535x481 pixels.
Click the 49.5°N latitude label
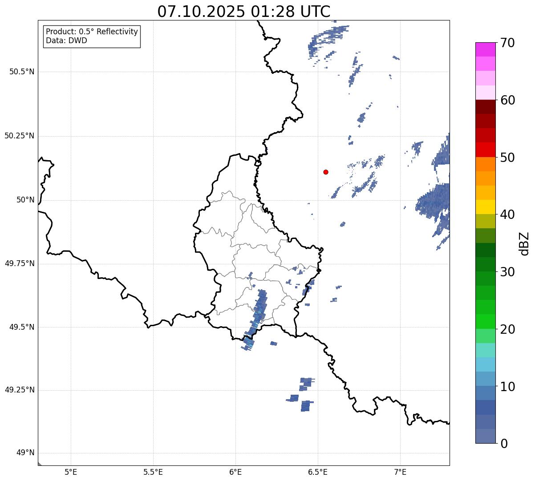coord(22,327)
